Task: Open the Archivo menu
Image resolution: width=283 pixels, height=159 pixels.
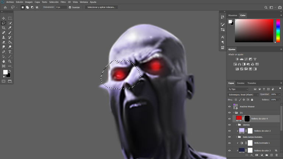Action: tap(10, 2)
